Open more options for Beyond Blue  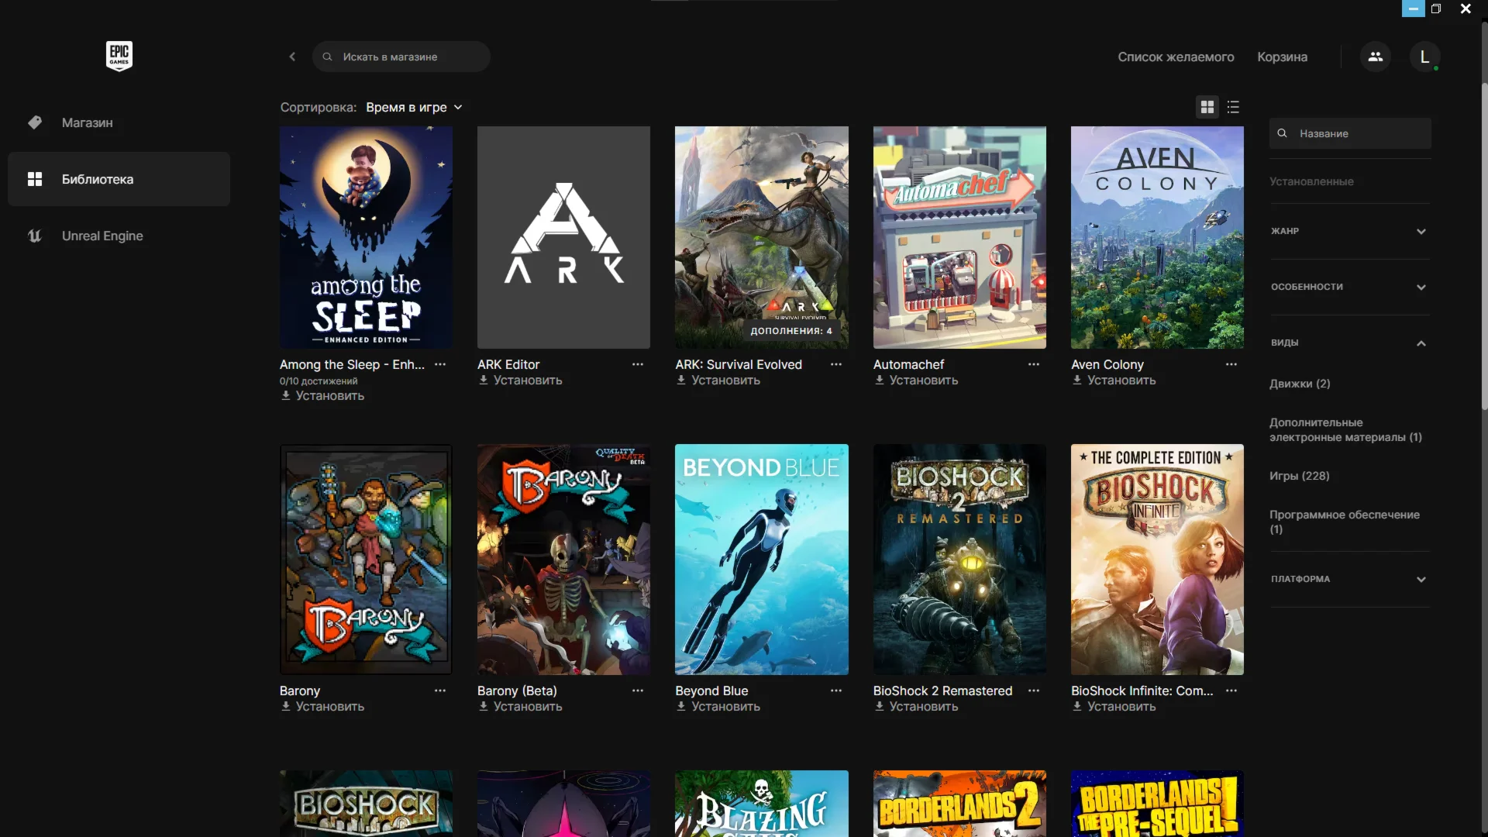point(835,691)
